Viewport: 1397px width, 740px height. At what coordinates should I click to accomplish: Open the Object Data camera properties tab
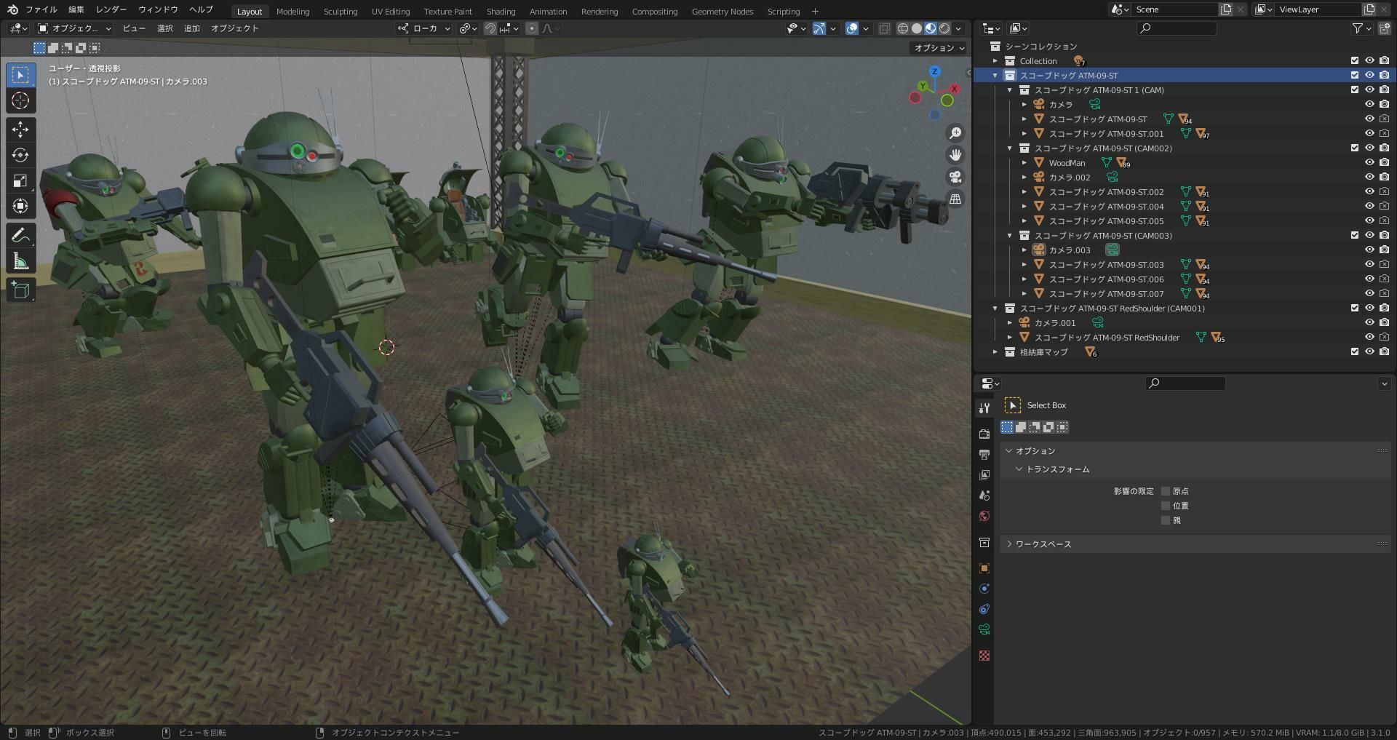tap(984, 629)
